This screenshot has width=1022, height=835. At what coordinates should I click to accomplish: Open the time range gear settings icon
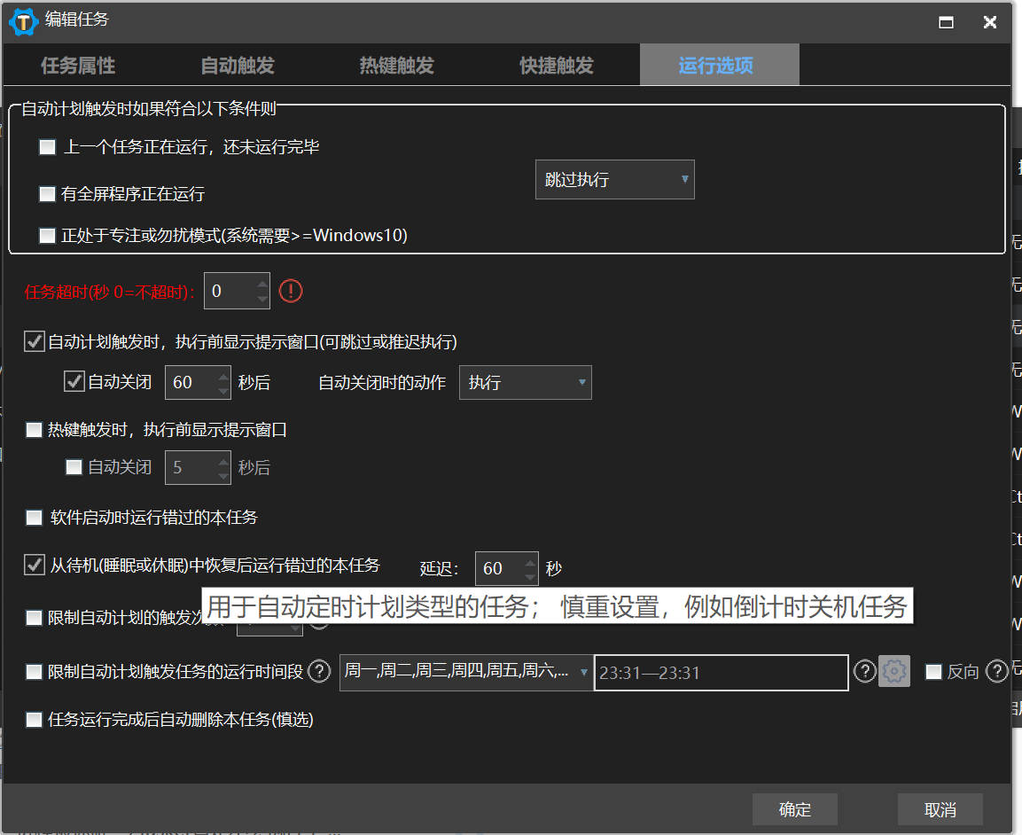point(894,672)
